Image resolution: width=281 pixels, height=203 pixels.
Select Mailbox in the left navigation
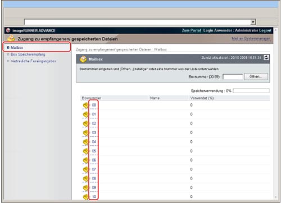pyautogui.click(x=17, y=48)
